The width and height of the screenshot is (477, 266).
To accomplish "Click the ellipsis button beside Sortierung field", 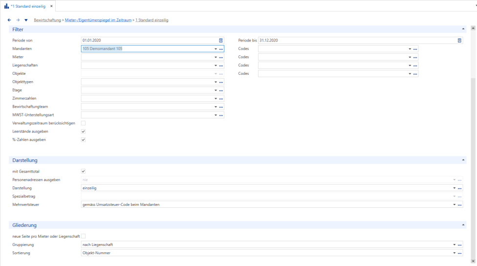I will click(x=460, y=253).
